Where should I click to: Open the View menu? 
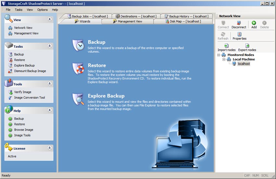pyautogui.click(x=30, y=10)
